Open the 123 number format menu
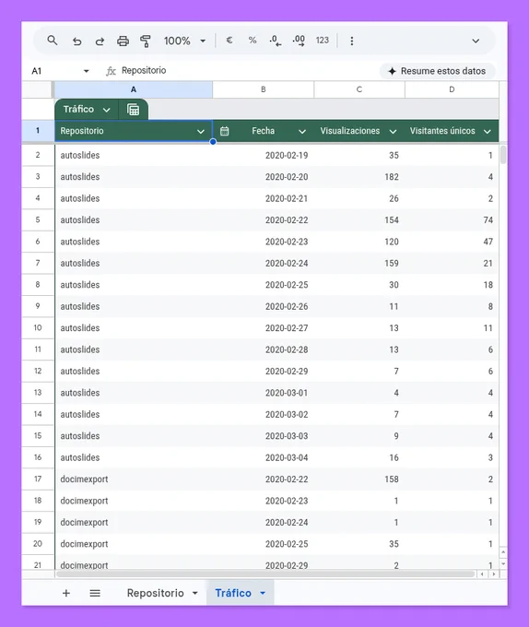529x627 pixels. (x=322, y=41)
